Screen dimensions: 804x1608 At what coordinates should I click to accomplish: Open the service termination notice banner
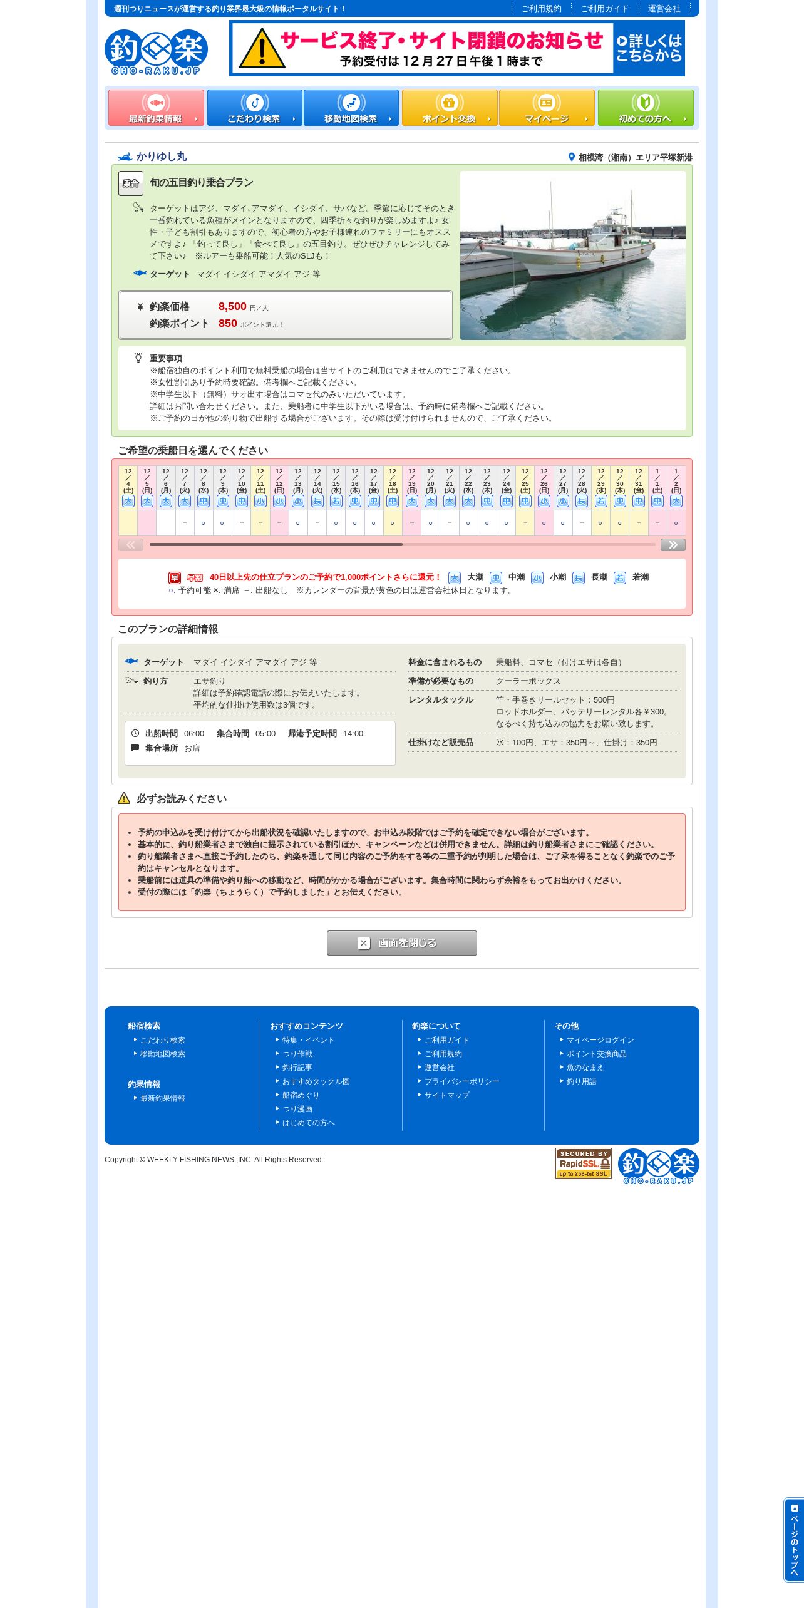coord(457,48)
